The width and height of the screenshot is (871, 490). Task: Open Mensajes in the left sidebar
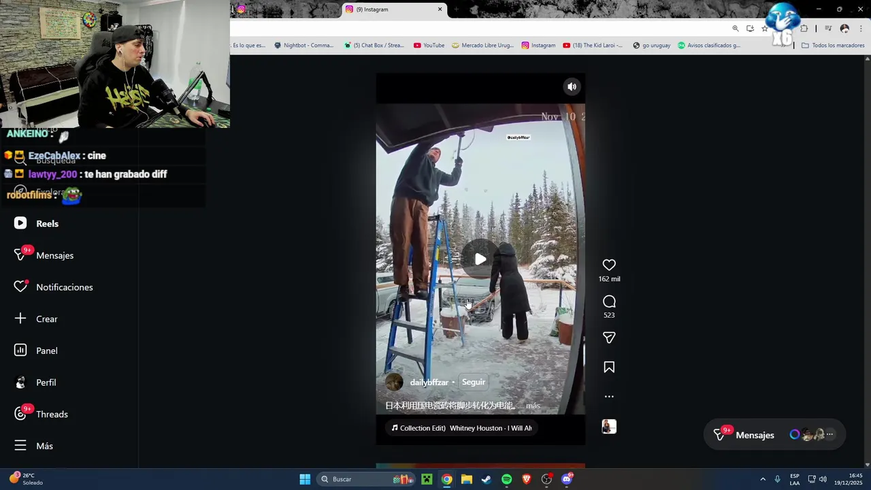[x=44, y=255]
